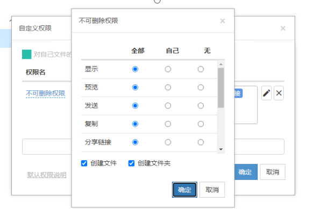Click the blue 确定 button in the front dialog
The image size is (314, 209).
click(x=184, y=190)
